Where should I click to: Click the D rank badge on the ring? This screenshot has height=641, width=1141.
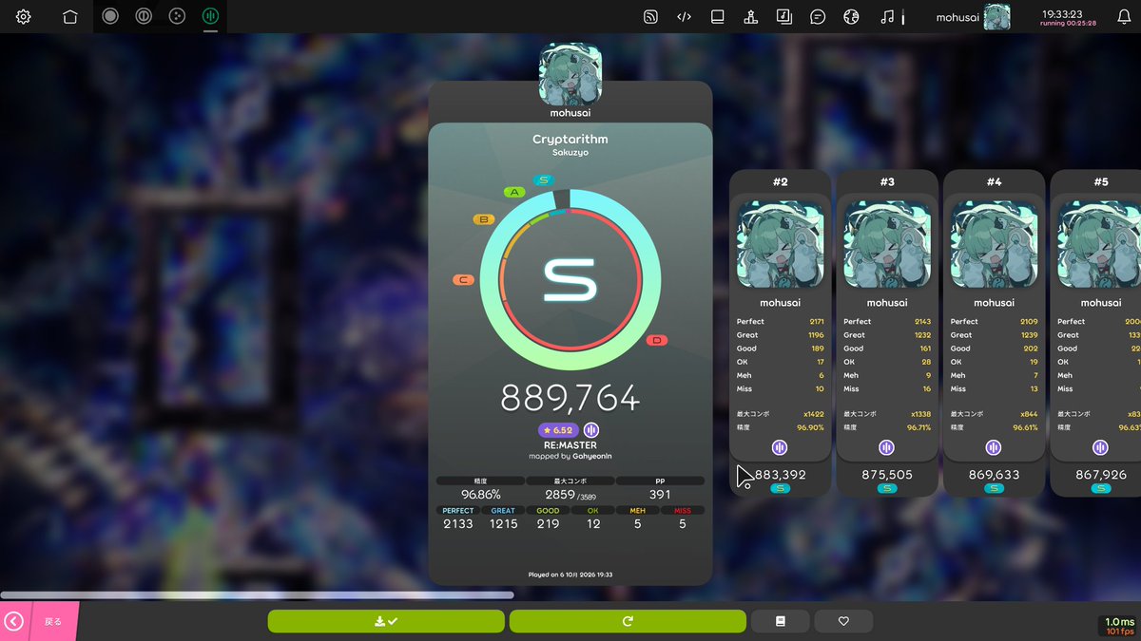click(x=656, y=340)
